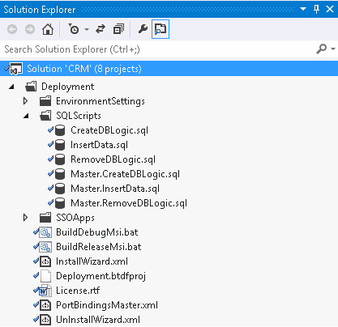
Task: Open Properties wrench icon
Action: (143, 29)
